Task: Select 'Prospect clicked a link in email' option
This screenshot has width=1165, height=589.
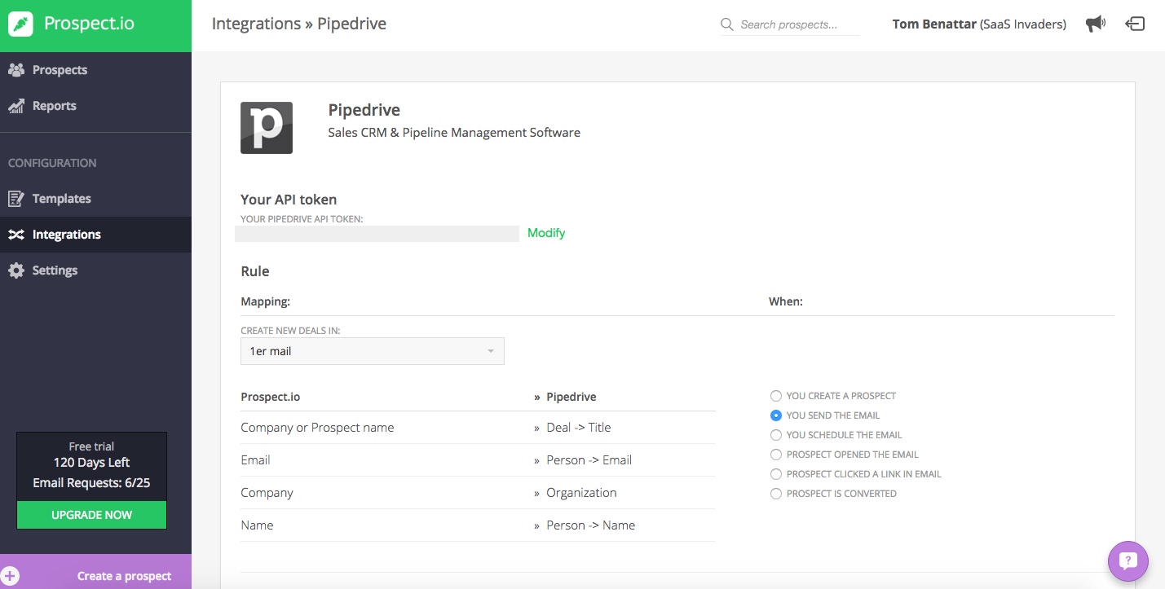Action: (776, 474)
